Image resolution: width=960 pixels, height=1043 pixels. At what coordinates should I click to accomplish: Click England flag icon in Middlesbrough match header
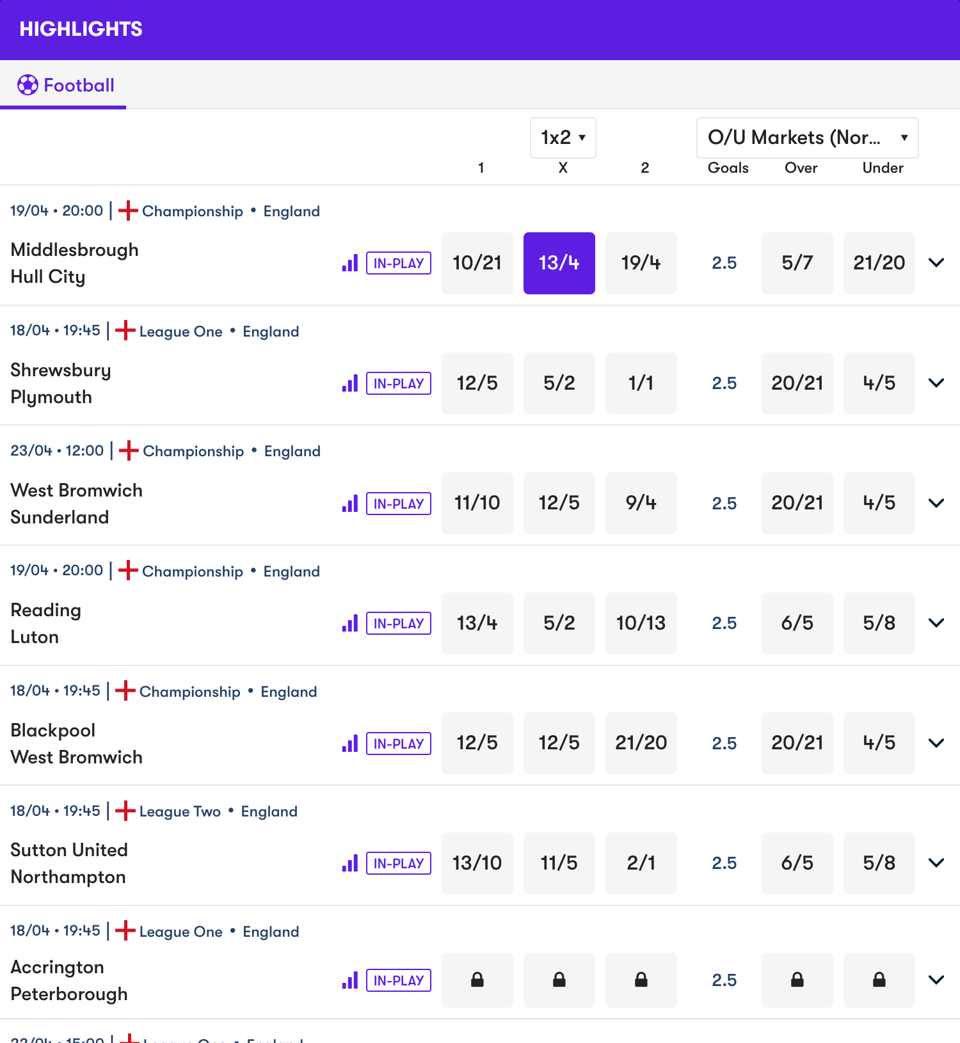[128, 211]
